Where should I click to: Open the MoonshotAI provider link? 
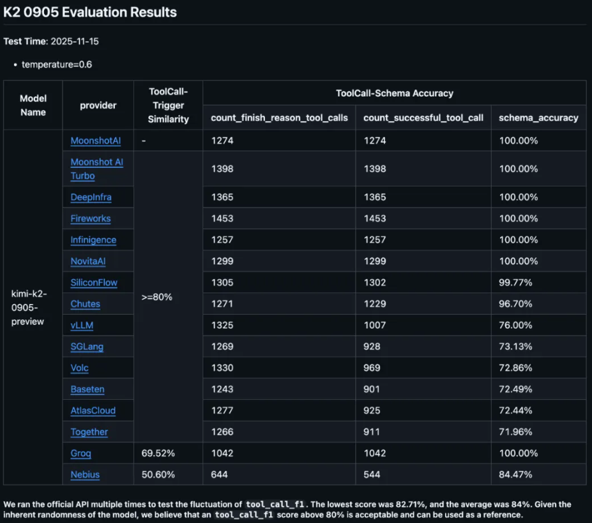(x=96, y=141)
